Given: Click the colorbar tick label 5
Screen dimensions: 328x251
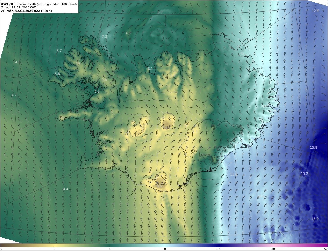Looking at the screenshot, I should coord(109,249).
